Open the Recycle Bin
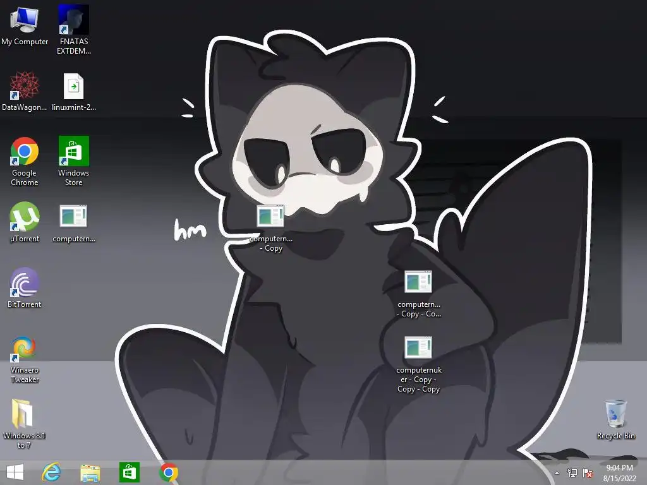This screenshot has height=485, width=647. click(x=615, y=419)
